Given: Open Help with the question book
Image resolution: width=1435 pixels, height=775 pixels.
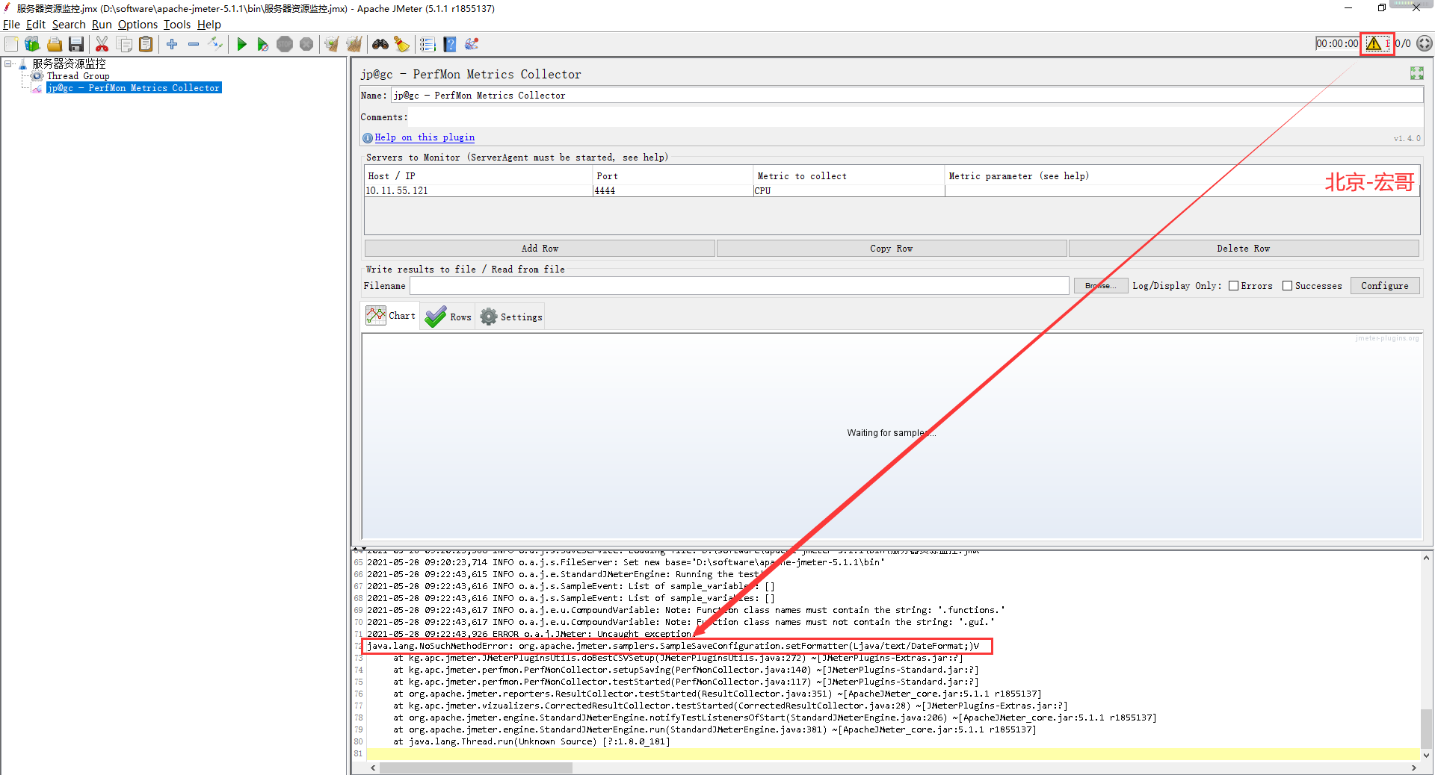Looking at the screenshot, I should click(450, 44).
